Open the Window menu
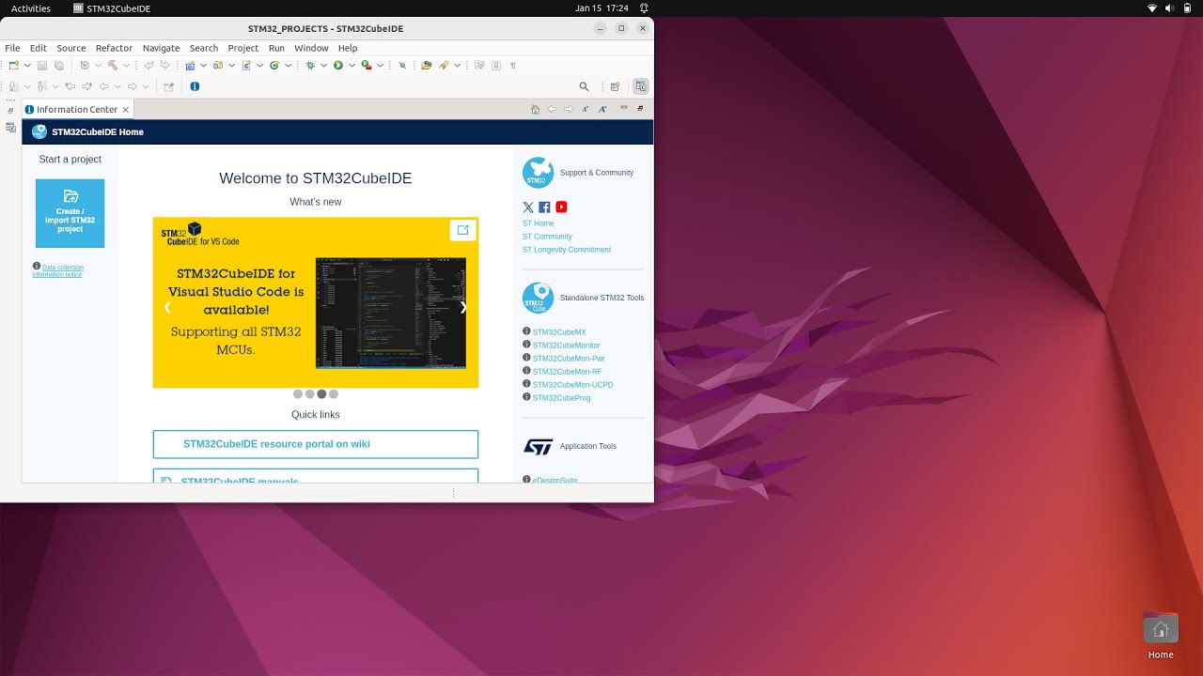The height and width of the screenshot is (676, 1203). click(x=311, y=48)
